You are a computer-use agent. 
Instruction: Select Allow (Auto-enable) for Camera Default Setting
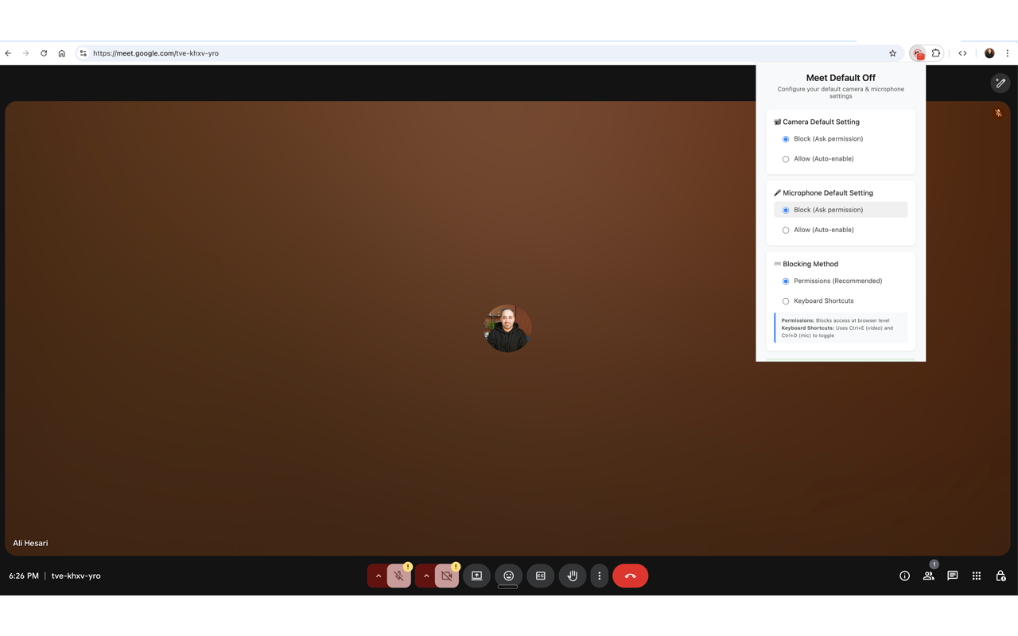point(786,159)
